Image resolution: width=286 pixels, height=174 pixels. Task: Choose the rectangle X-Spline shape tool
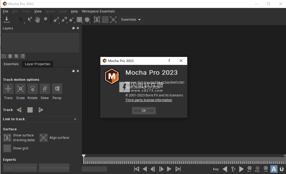(79, 19)
